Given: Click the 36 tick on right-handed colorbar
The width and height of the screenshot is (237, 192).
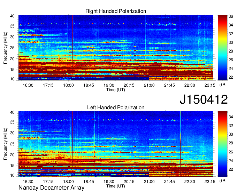Looking at the screenshot, I should (x=231, y=16).
